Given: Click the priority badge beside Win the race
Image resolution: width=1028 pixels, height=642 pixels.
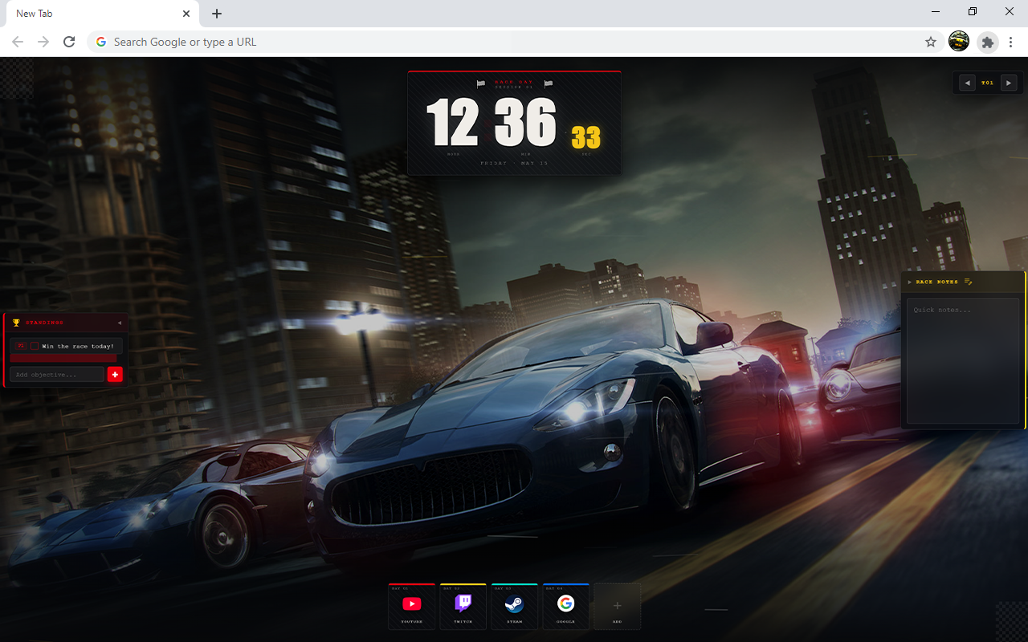Looking at the screenshot, I should [x=22, y=346].
